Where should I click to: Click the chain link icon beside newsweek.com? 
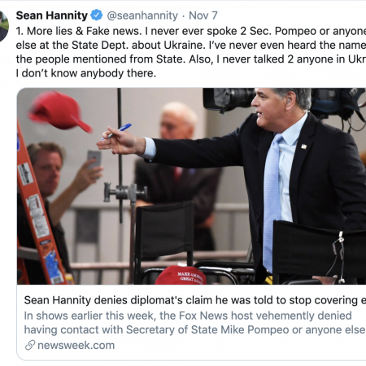(30, 345)
